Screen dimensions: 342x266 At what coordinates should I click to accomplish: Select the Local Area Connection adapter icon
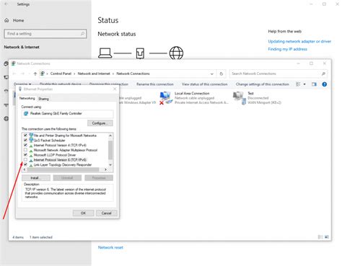pos(166,98)
